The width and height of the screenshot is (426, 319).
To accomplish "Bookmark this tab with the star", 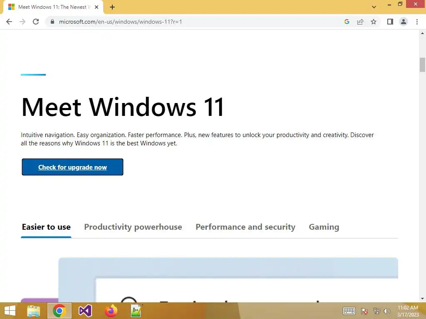I will click(374, 22).
